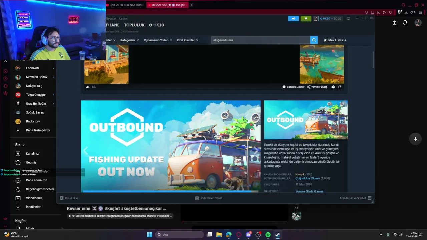Click the round down-arrow button on YouTube page
This screenshot has height=240, width=427.
coord(415,139)
